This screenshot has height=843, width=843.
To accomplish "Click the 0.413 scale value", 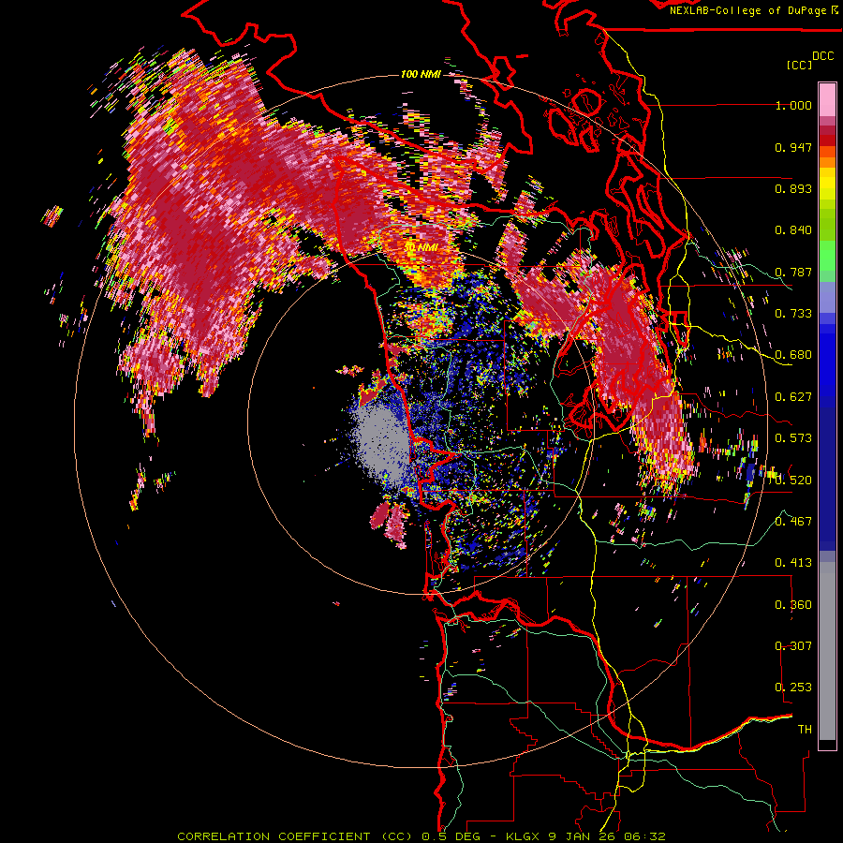I will coord(793,563).
